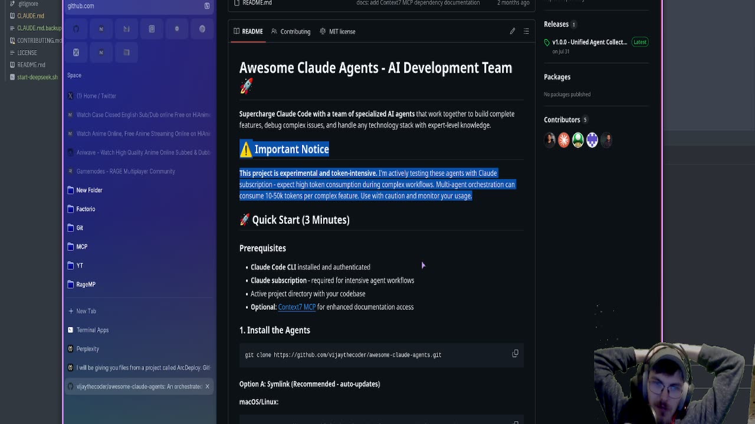Click the Prerequisites heading
The image size is (755, 424).
tap(262, 249)
